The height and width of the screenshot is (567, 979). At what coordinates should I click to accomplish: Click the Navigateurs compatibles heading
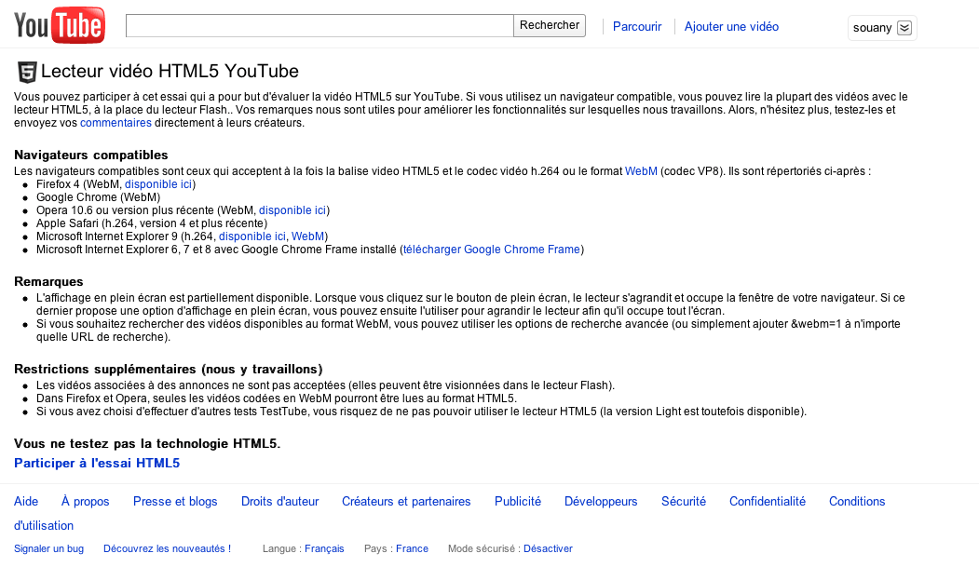[x=91, y=155]
